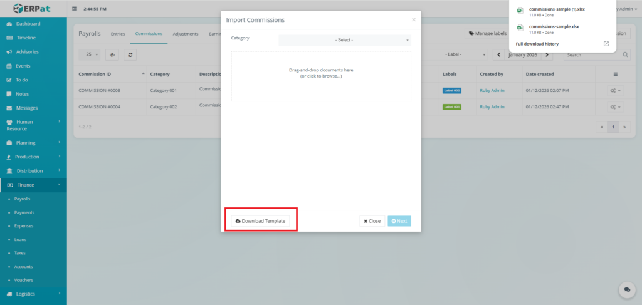Expand the Human Resource menu
Screen dimensions: 642x305
click(x=33, y=125)
